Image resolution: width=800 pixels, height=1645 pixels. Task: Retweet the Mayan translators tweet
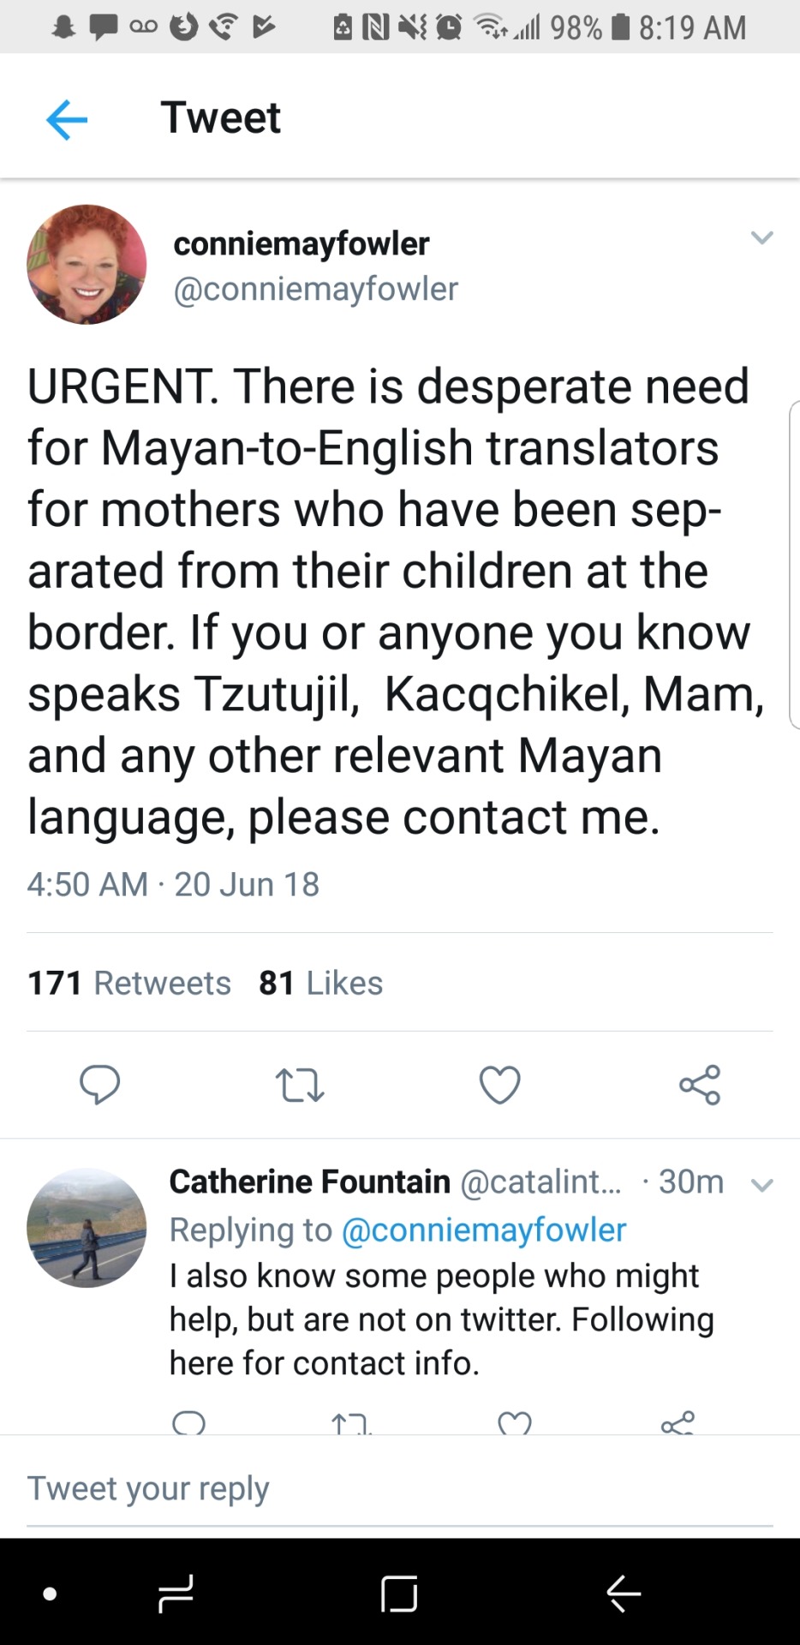pyautogui.click(x=300, y=1085)
